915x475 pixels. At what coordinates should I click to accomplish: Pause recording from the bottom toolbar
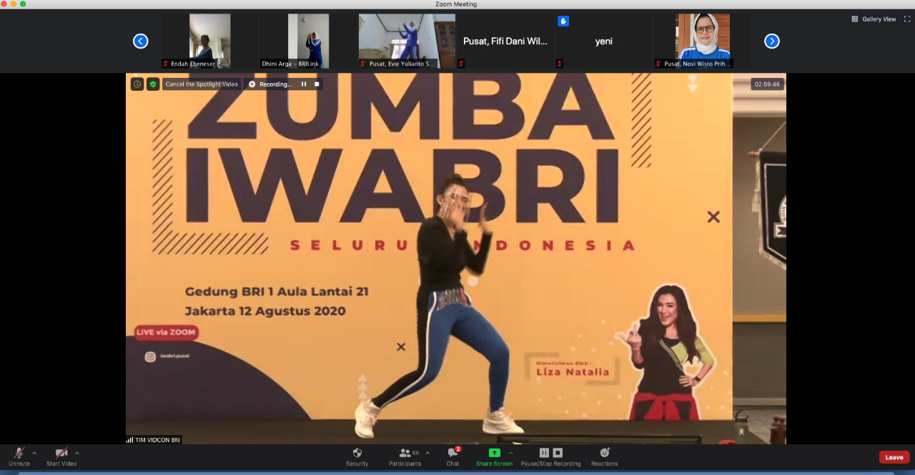click(544, 453)
